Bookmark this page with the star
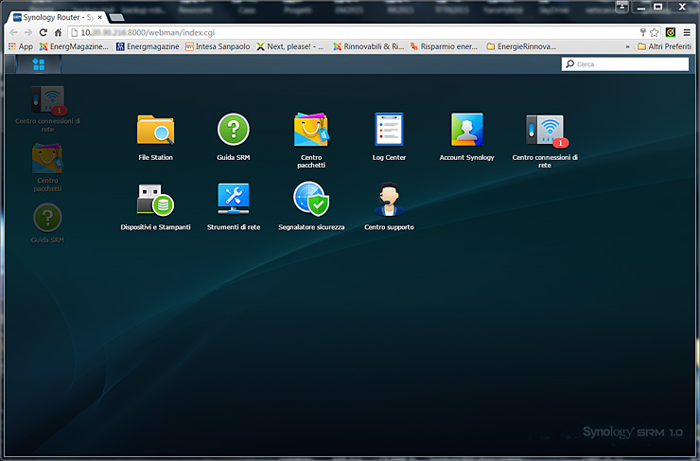Viewport: 700px width, 461px height. coord(655,32)
